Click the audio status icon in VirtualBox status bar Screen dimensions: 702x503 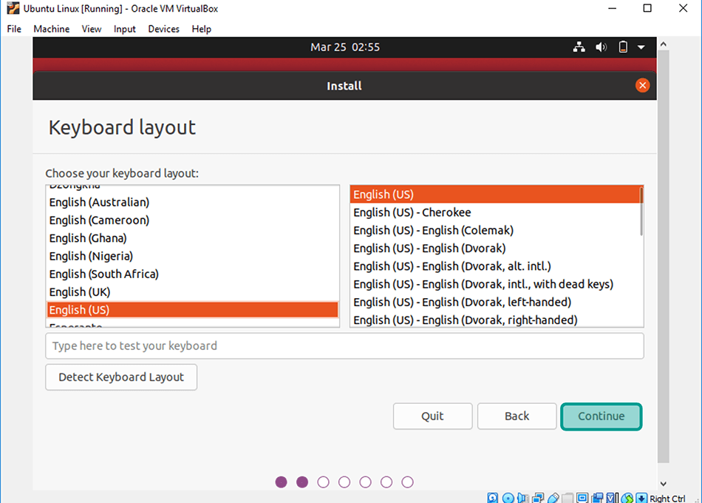(x=522, y=498)
